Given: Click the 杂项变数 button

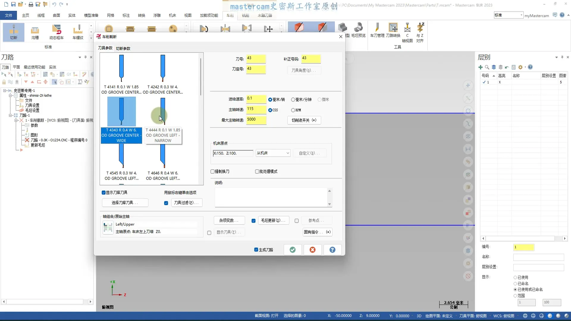Looking at the screenshot, I should click(x=229, y=221).
